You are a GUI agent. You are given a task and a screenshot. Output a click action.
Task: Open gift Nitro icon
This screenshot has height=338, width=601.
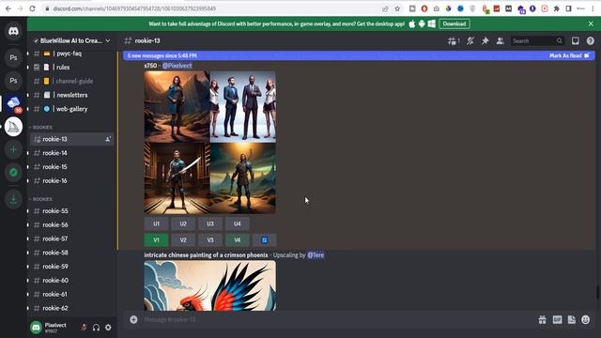[542, 319]
